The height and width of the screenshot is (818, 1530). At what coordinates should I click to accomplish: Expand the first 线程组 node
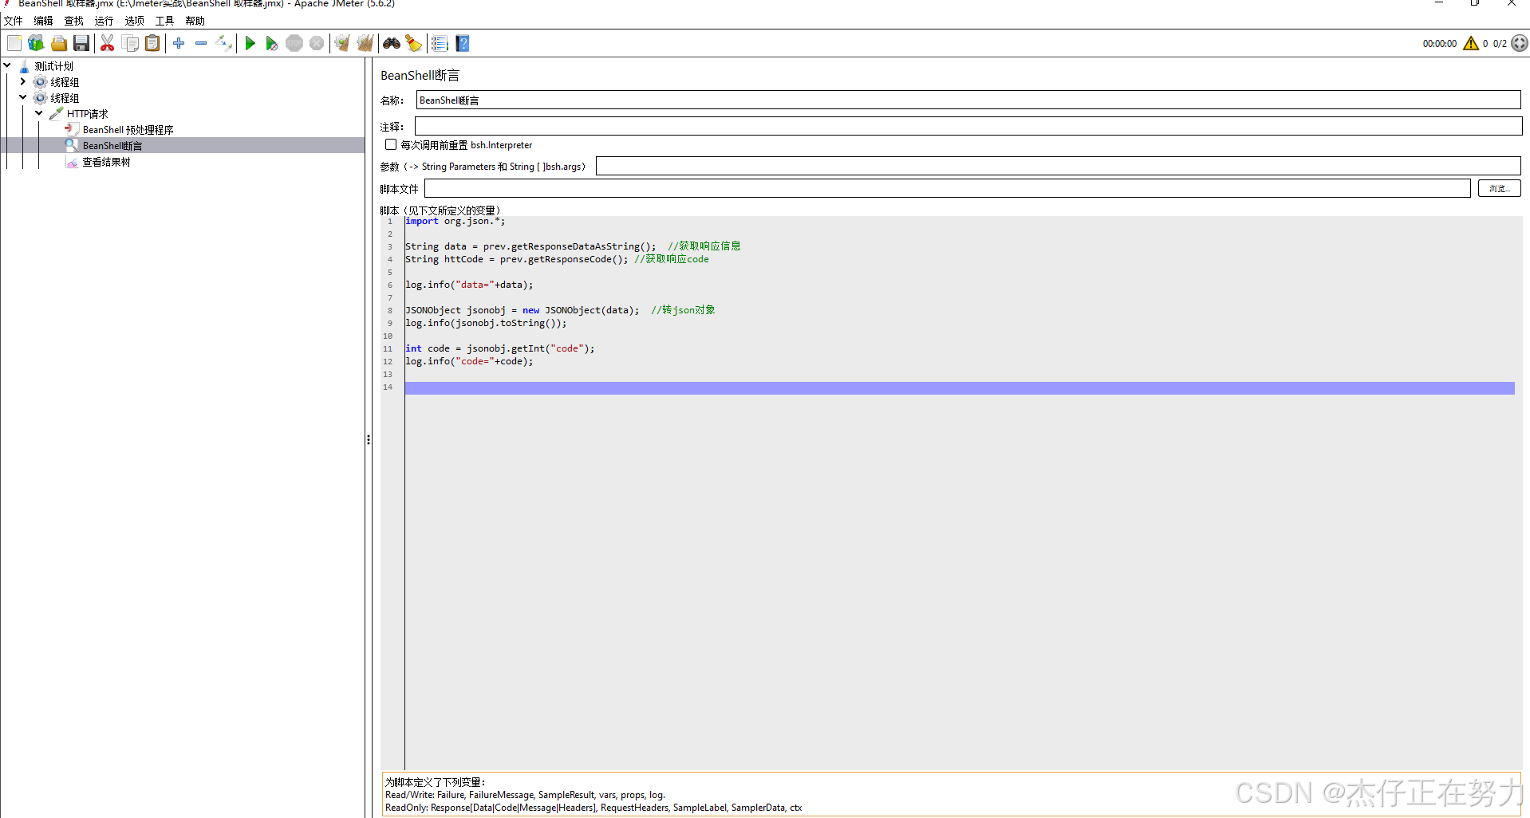[x=23, y=81]
